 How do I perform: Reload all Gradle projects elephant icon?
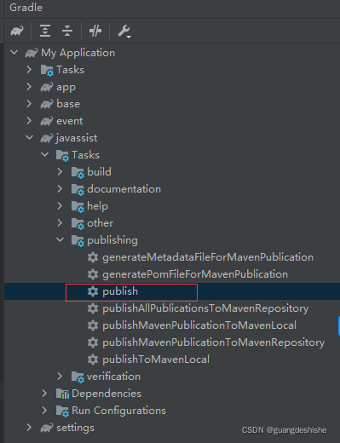17,31
